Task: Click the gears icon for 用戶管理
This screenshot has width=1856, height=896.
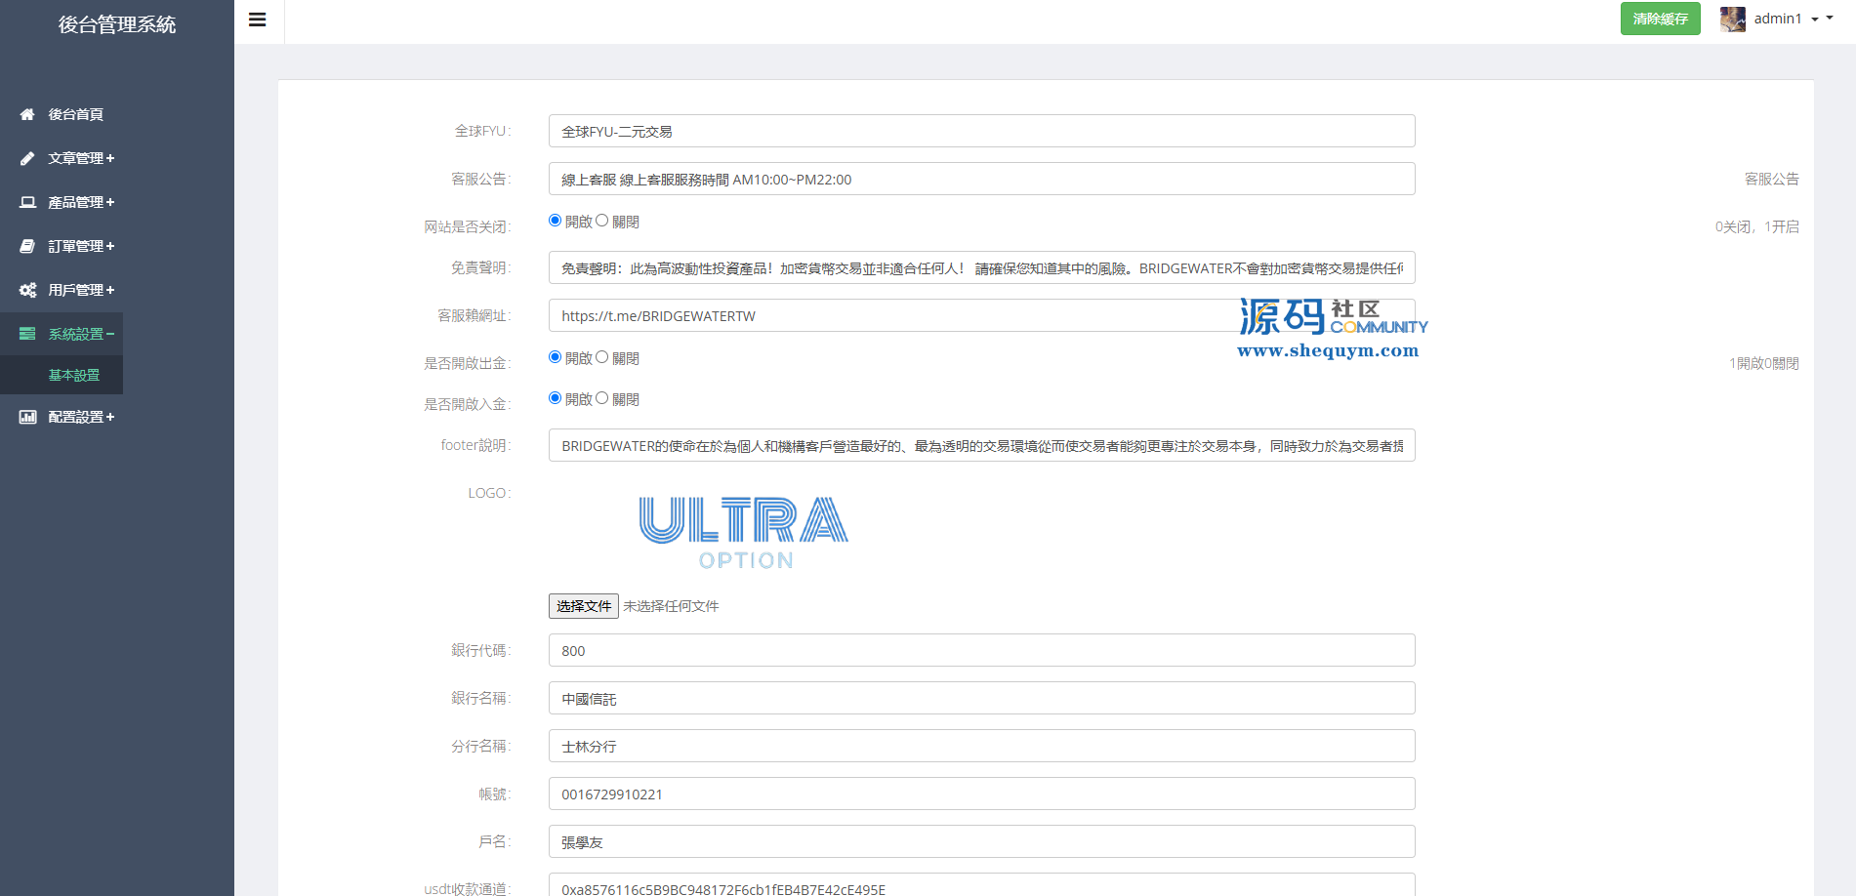Action: pos(27,290)
